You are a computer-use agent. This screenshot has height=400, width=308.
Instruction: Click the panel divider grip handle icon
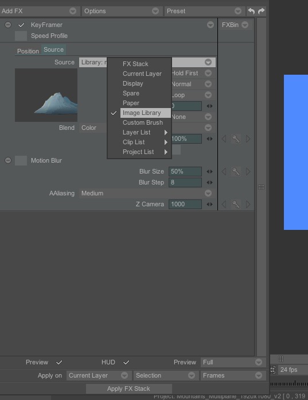[x=261, y=187]
